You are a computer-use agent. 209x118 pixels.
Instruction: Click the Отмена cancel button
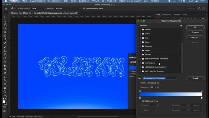[x=195, y=32]
